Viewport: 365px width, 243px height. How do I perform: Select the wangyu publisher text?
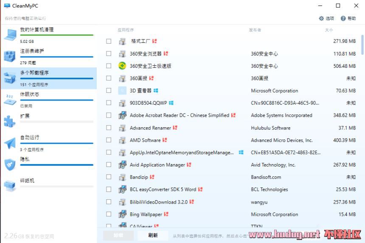(x=259, y=202)
